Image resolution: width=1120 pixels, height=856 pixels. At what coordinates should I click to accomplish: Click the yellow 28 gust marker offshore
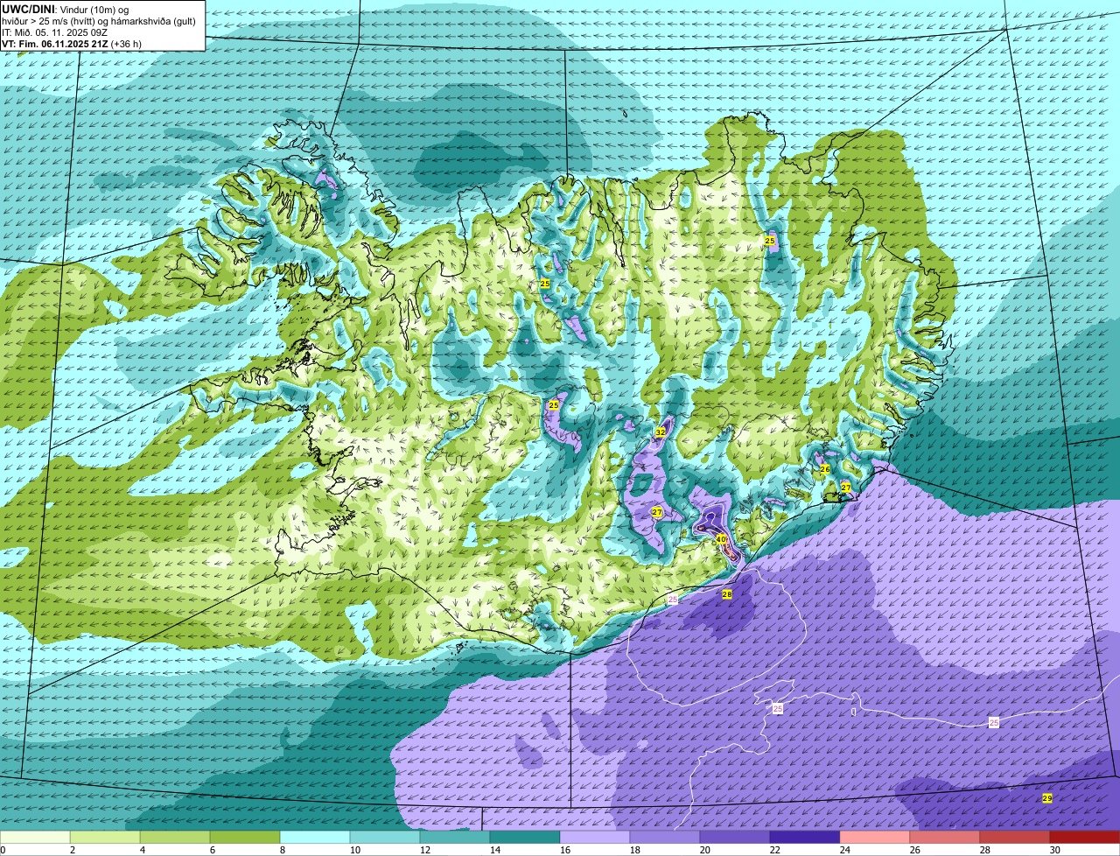(727, 594)
